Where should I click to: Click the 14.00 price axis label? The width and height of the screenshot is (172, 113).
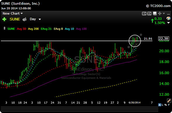(x=164, y=84)
